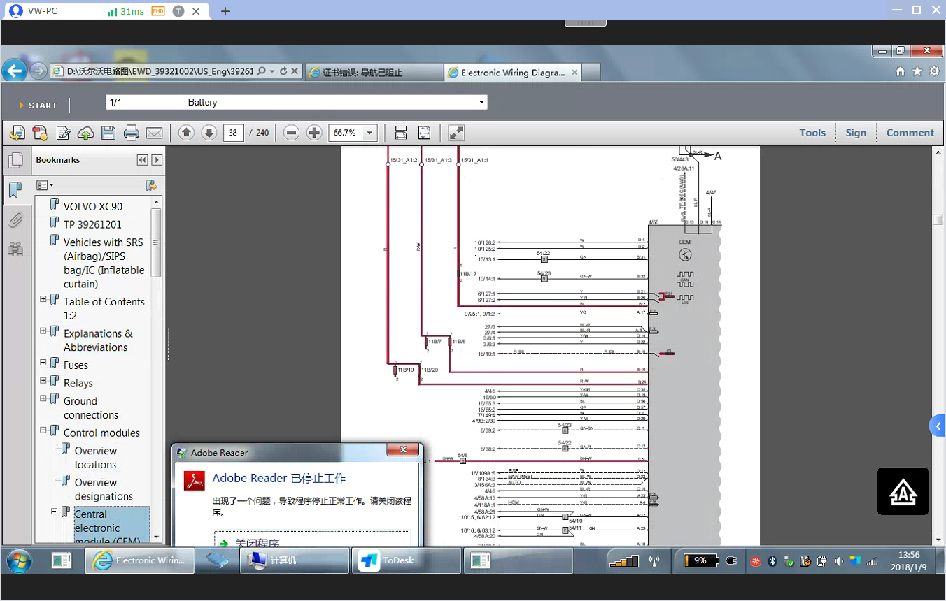Click the Bookmarks panel right-arrow button
This screenshot has height=601, width=946.
pyautogui.click(x=157, y=160)
